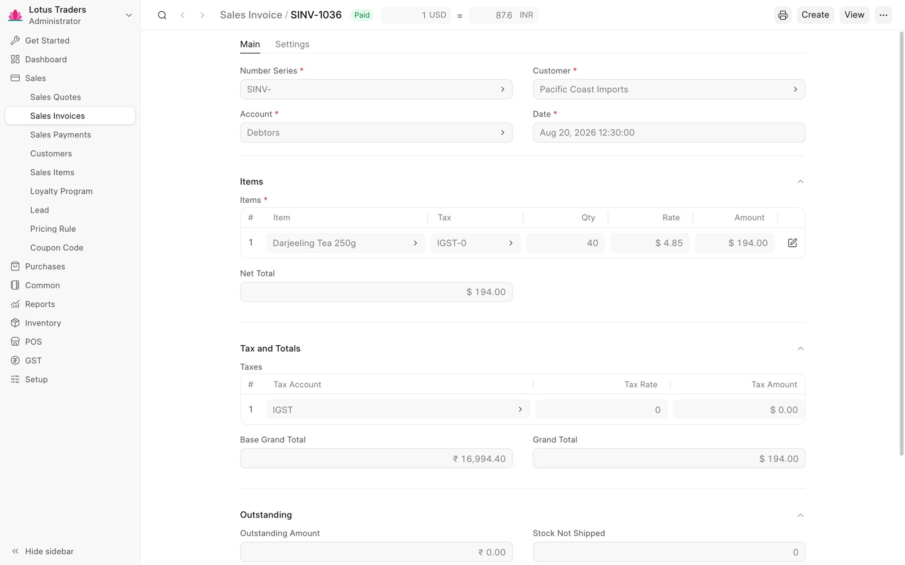Open POS section in sidebar
Viewport: 905px width, 565px height.
(x=70, y=342)
